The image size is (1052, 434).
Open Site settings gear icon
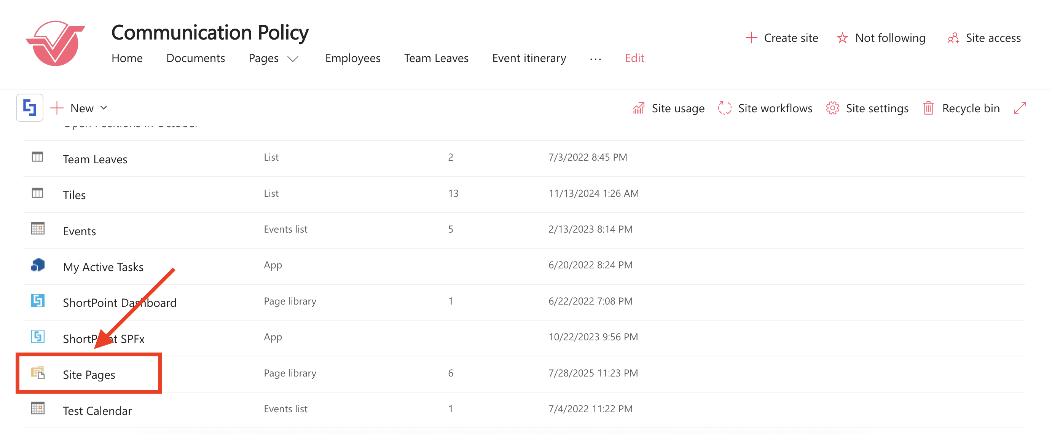pos(832,108)
